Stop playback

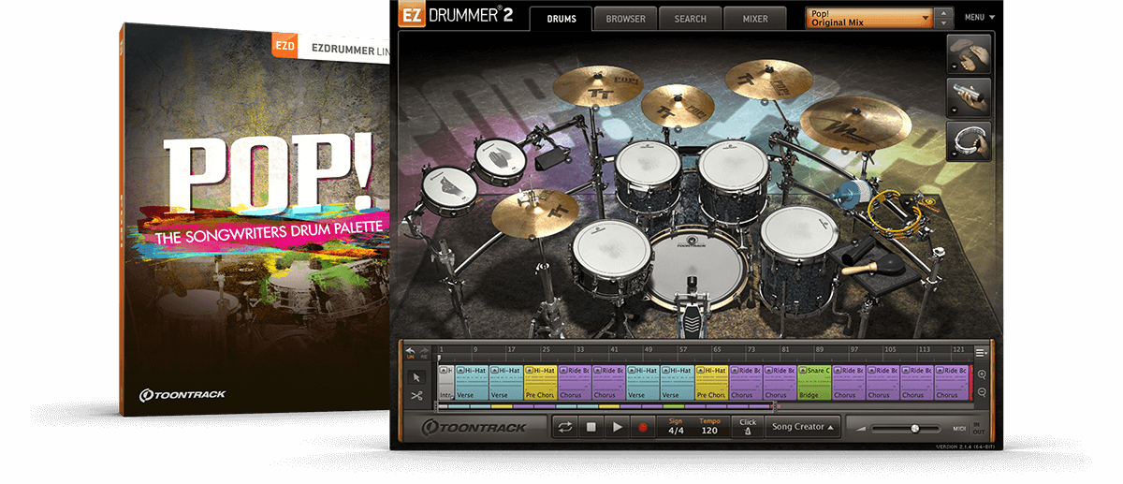tap(591, 427)
